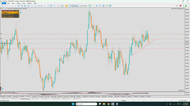Screen dimensions: 190x106
Task: Switch to the USDCHF.p,M15 chart tab
Action: coord(45,99)
